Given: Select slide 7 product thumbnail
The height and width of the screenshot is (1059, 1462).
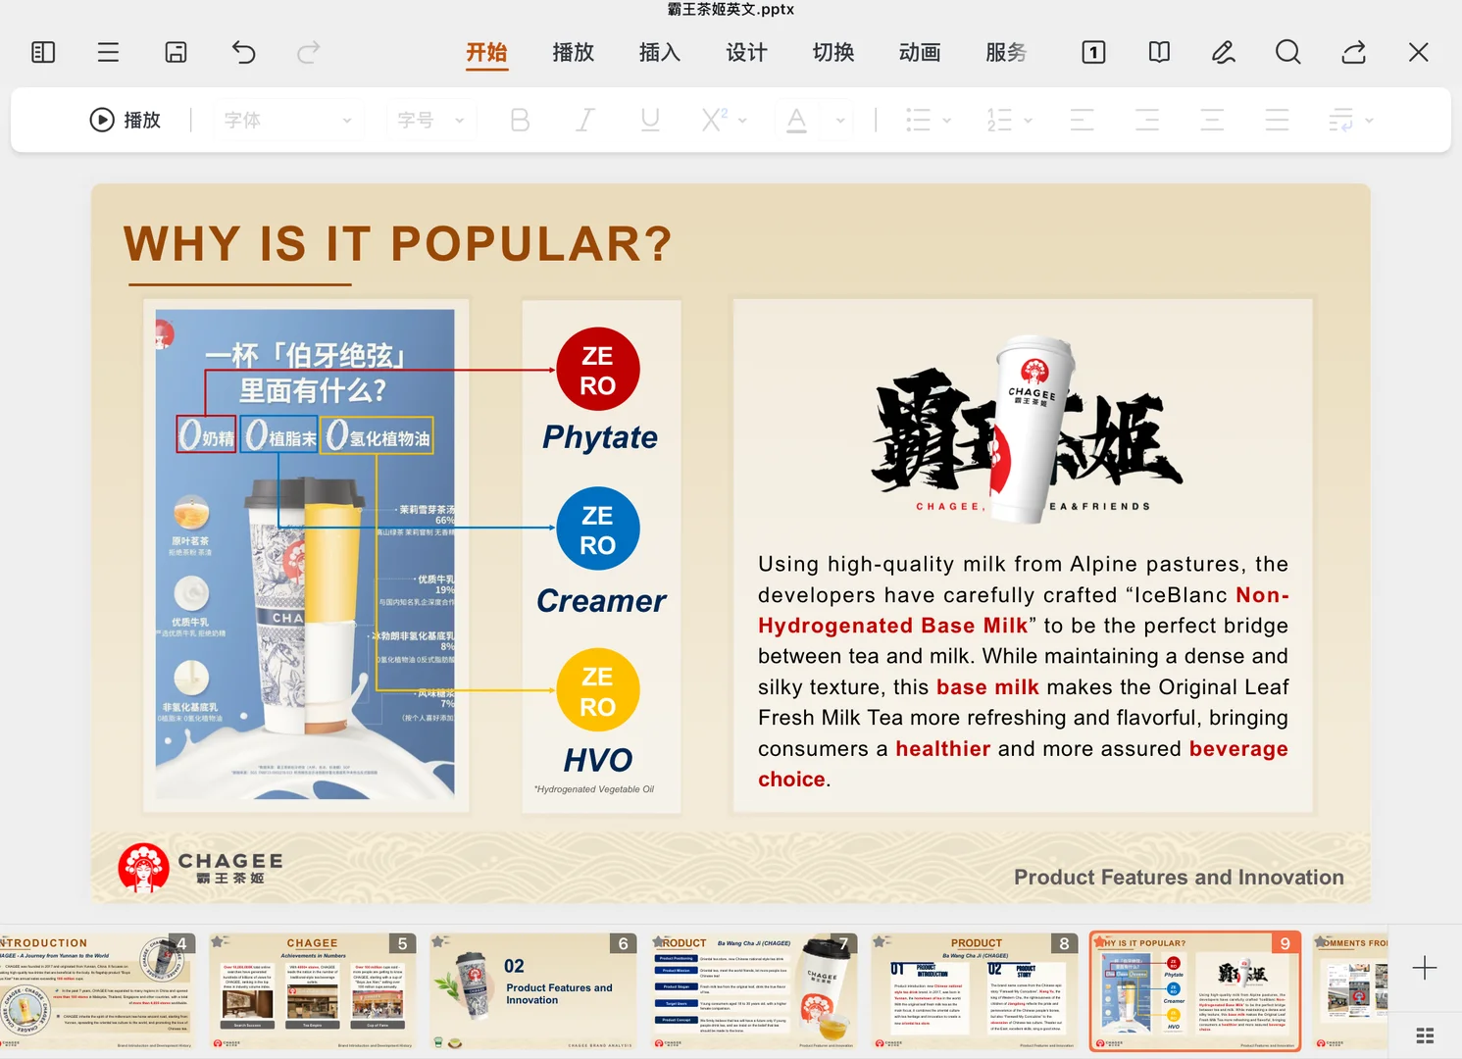Looking at the screenshot, I should (754, 990).
